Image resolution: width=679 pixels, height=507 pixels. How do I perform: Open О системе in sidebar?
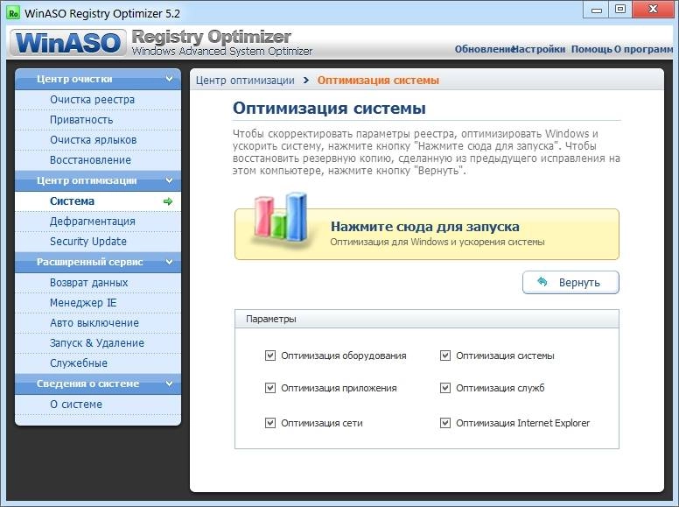(98, 405)
